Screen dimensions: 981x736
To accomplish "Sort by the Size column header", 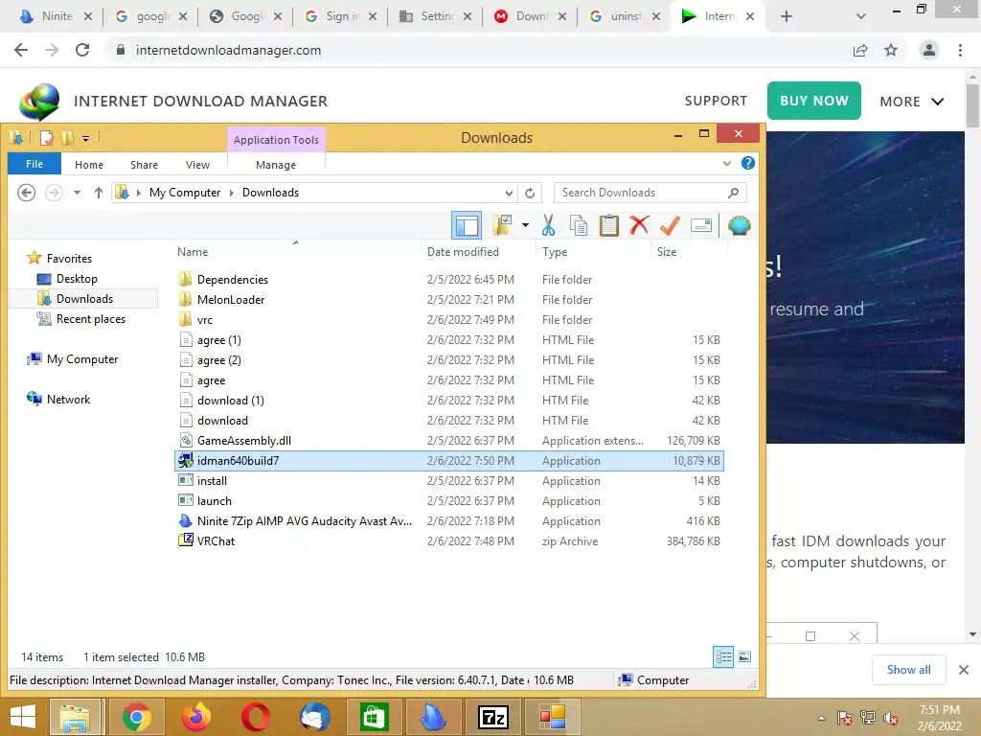I will point(667,252).
